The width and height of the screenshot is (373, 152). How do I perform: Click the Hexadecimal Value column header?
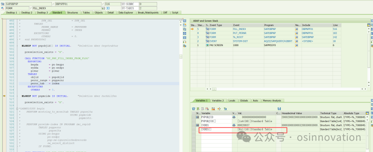300,113
